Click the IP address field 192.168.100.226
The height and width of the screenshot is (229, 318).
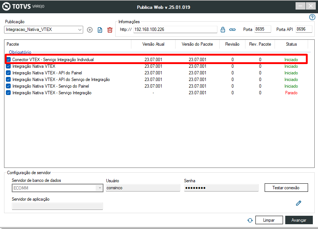tap(175, 29)
